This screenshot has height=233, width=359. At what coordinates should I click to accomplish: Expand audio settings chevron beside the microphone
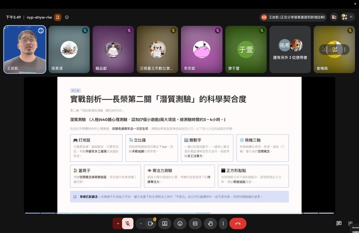(x=118, y=223)
